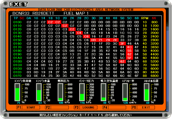
Task: Click the red 4C cell in row 0170
Action: pyautogui.click(x=129, y=47)
